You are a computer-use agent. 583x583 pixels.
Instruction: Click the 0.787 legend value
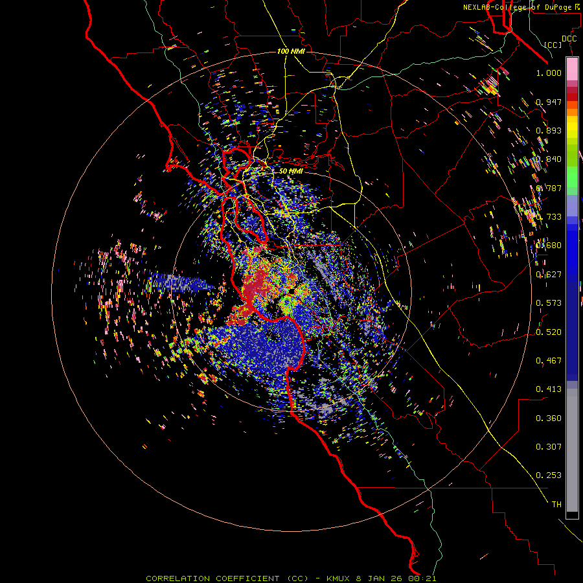click(549, 188)
